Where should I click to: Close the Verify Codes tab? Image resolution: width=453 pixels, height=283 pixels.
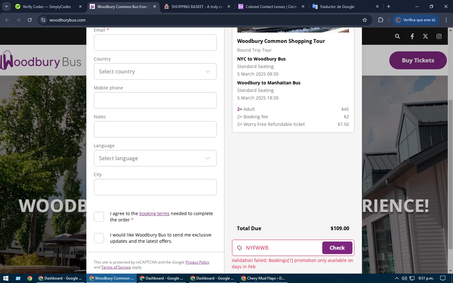pos(80,6)
